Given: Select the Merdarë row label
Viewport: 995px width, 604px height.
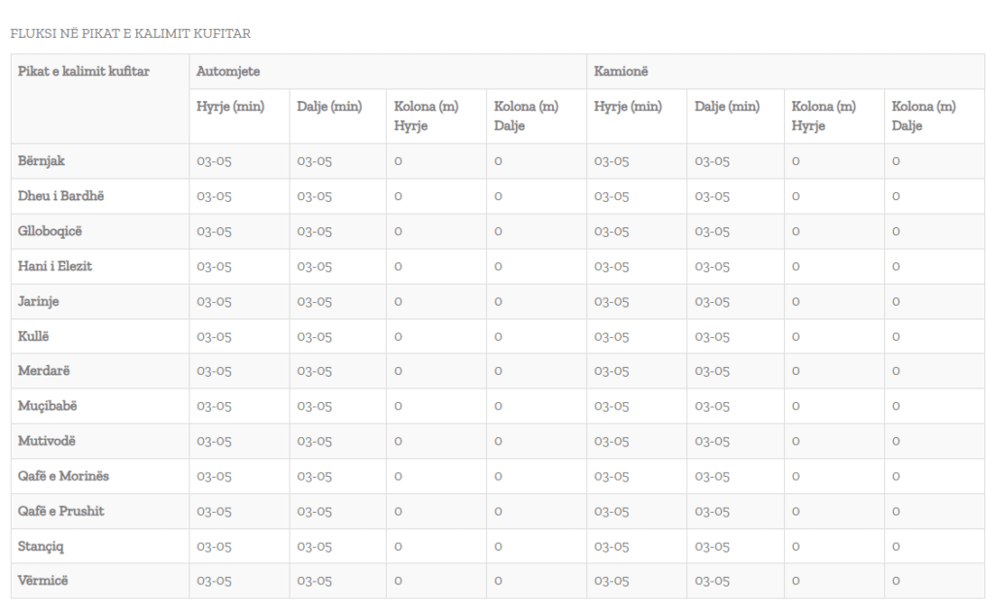Looking at the screenshot, I should [44, 371].
